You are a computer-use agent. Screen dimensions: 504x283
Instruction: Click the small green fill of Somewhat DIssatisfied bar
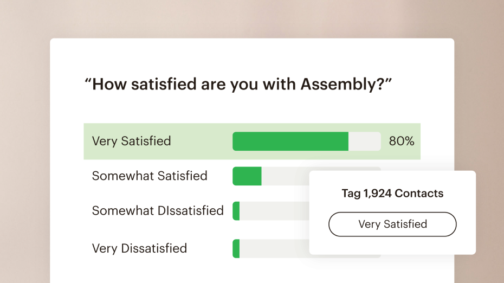pyautogui.click(x=236, y=211)
